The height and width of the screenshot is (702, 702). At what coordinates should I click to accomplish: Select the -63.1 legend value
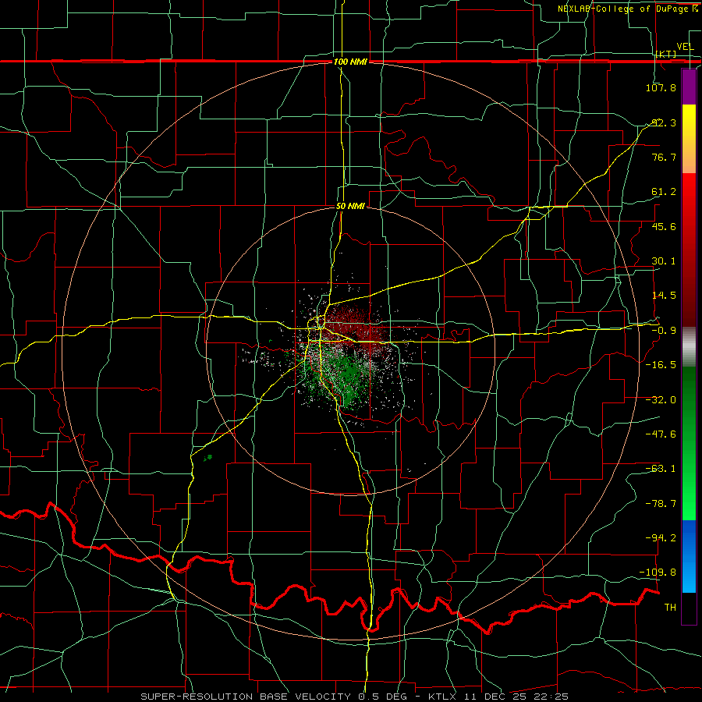click(661, 469)
